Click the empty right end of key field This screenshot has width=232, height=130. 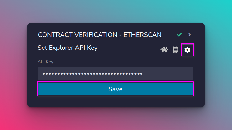coord(169,74)
